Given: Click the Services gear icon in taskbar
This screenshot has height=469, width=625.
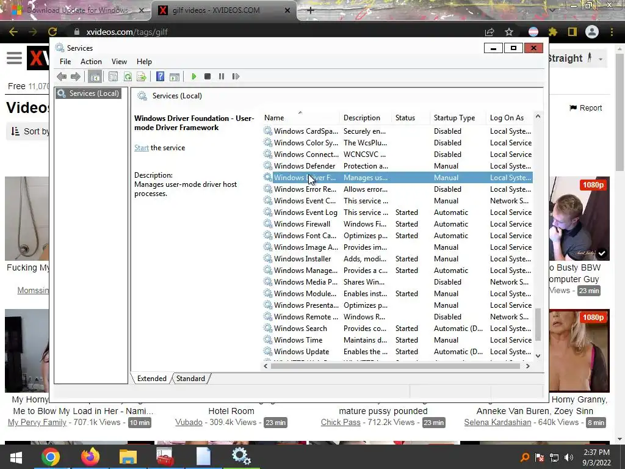Looking at the screenshot, I should pos(241,457).
